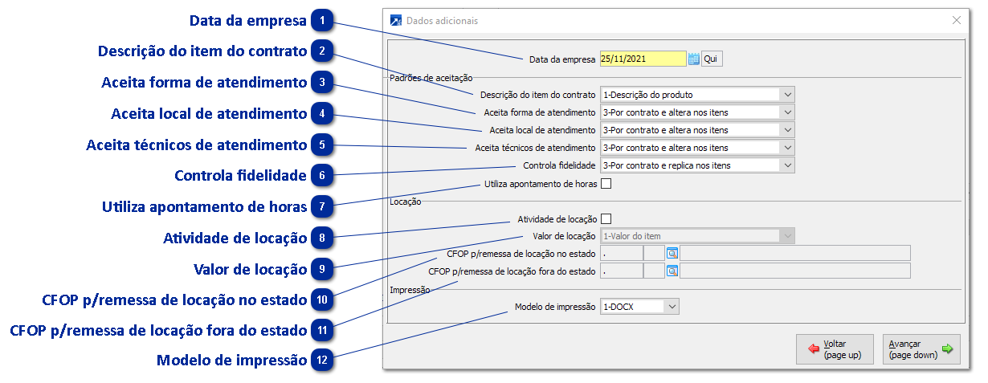The width and height of the screenshot is (988, 383).
Task: Open the calendar picker beside the date field
Action: point(694,59)
